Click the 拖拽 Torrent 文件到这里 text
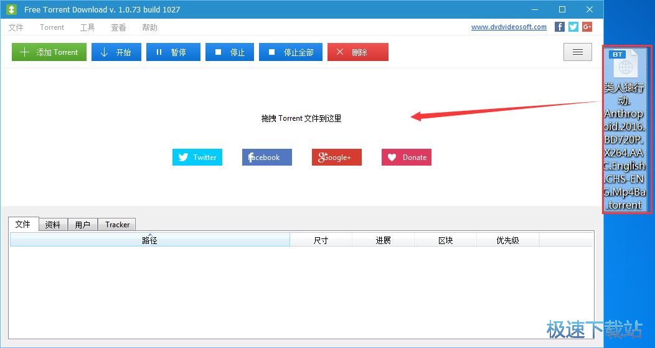The image size is (655, 348). pyautogui.click(x=301, y=118)
